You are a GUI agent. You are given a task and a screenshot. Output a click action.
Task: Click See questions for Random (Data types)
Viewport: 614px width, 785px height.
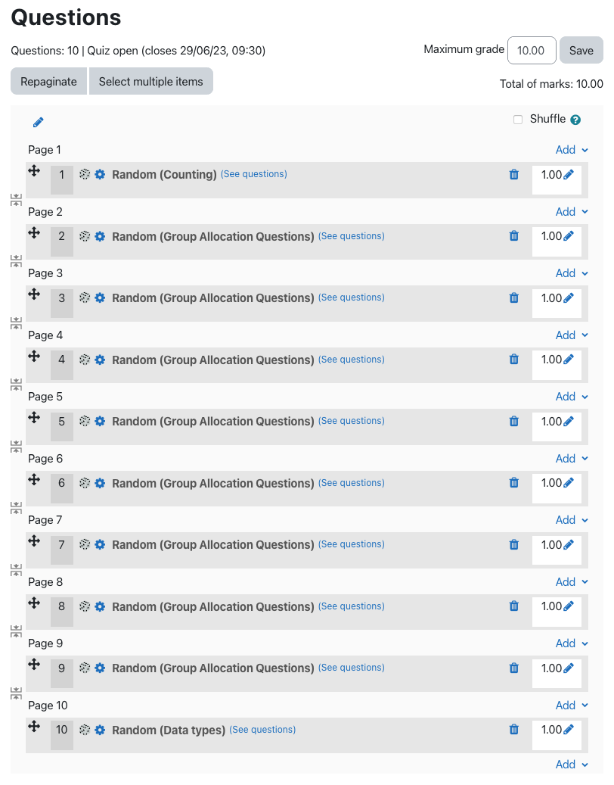262,729
